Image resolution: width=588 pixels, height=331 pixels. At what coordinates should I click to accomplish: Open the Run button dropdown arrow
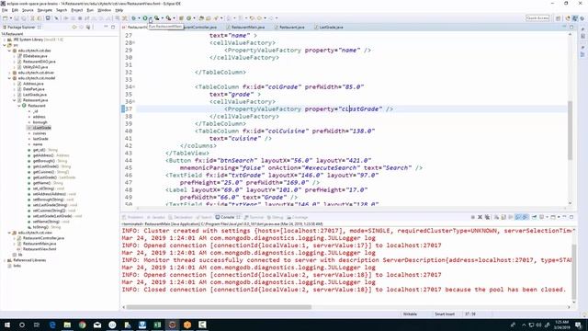tap(150, 18)
